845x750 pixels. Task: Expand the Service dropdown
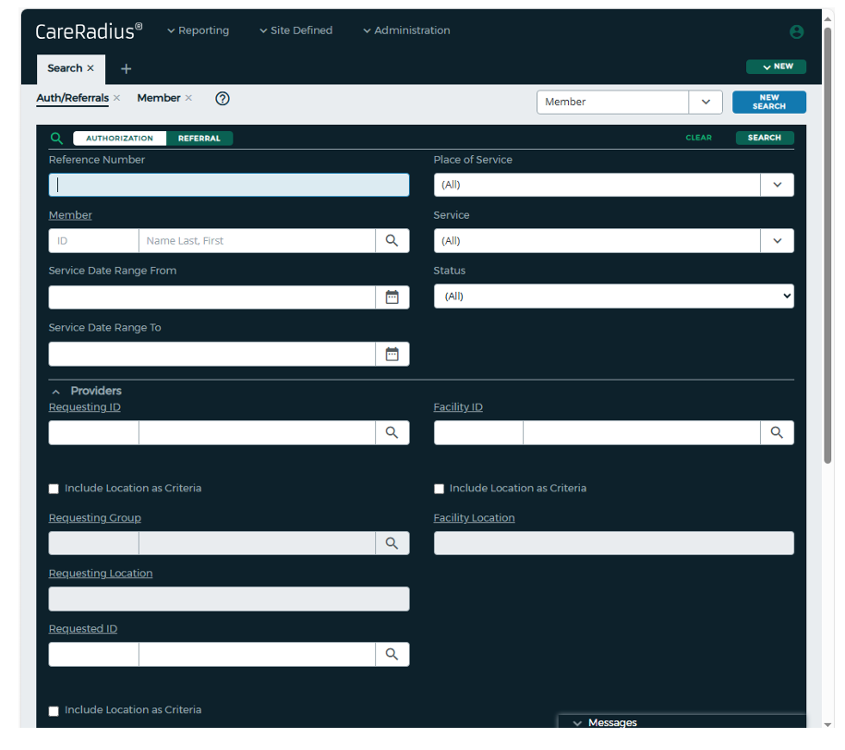coord(777,240)
